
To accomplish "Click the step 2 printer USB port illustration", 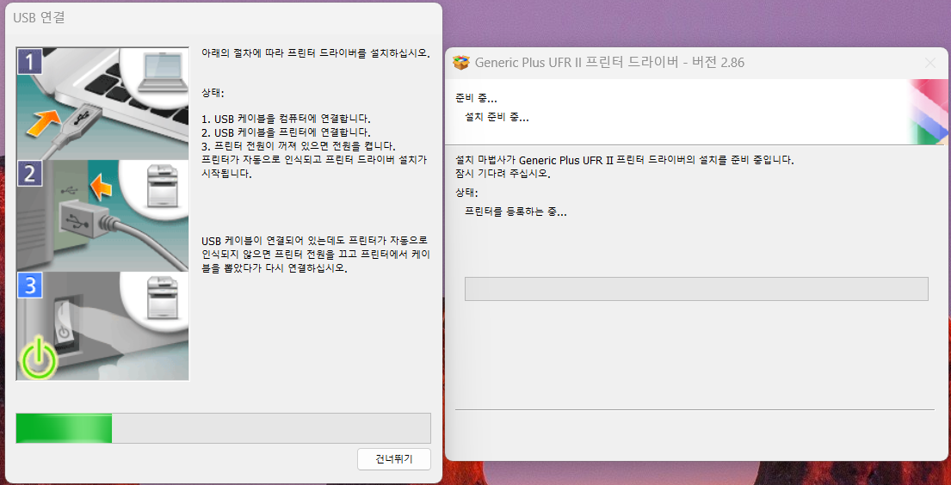I will coord(102,215).
